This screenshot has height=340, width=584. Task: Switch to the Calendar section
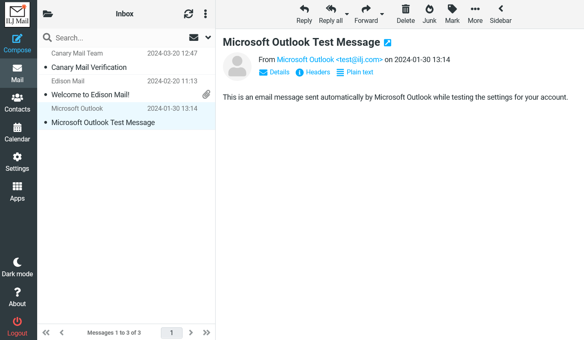[x=17, y=133]
